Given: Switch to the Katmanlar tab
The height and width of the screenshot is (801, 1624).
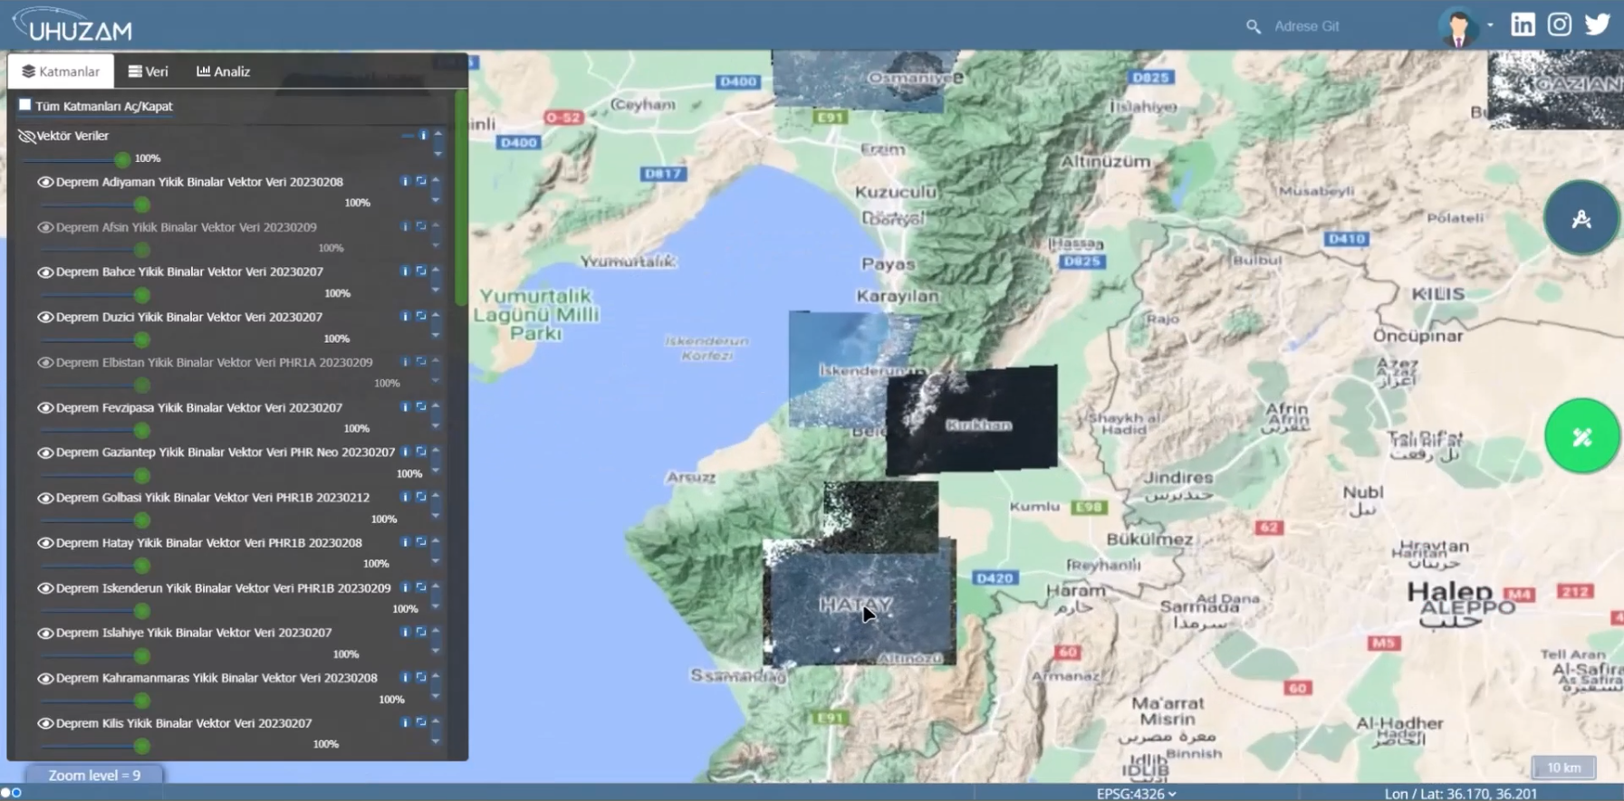Looking at the screenshot, I should click(61, 71).
